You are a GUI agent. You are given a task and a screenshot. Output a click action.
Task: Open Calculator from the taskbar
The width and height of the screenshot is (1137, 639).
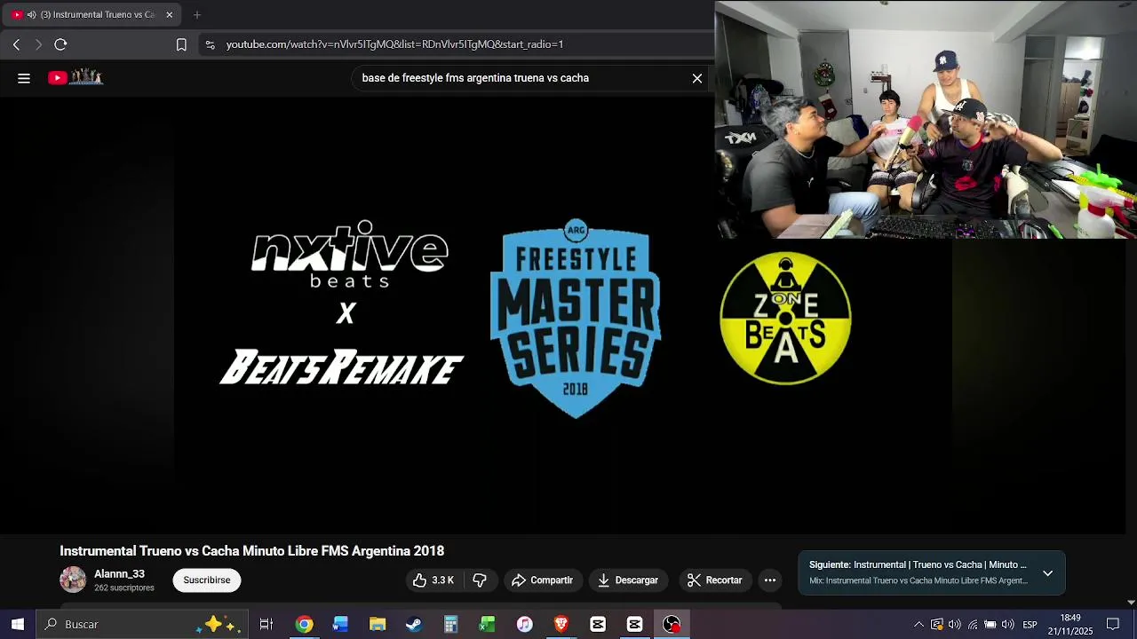tap(450, 625)
